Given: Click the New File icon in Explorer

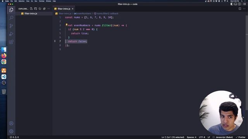Looking at the screenshot, I should (31, 8).
